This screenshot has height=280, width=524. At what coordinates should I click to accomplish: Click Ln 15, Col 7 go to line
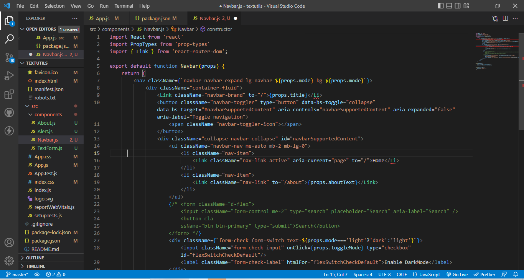click(336, 274)
